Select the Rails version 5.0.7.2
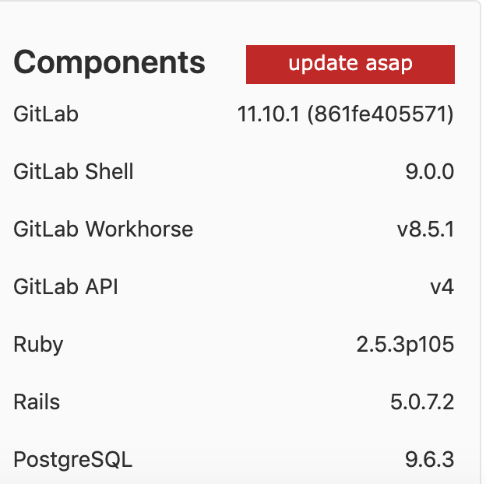 (x=422, y=402)
